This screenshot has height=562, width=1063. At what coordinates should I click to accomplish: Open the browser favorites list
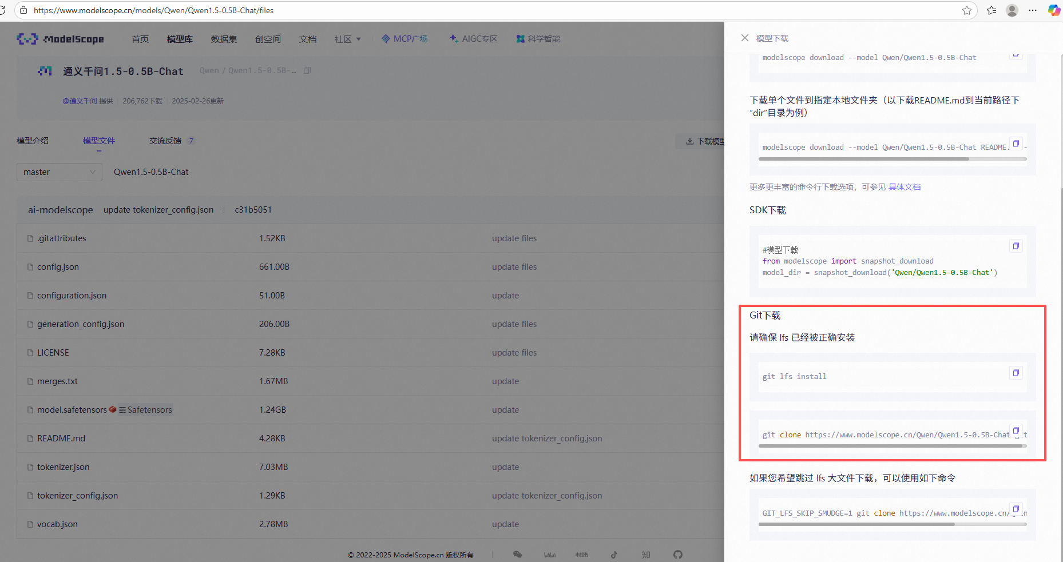(x=991, y=10)
